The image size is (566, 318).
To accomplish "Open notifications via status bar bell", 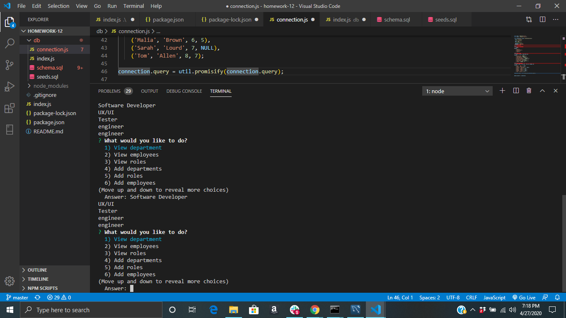I will pyautogui.click(x=557, y=297).
